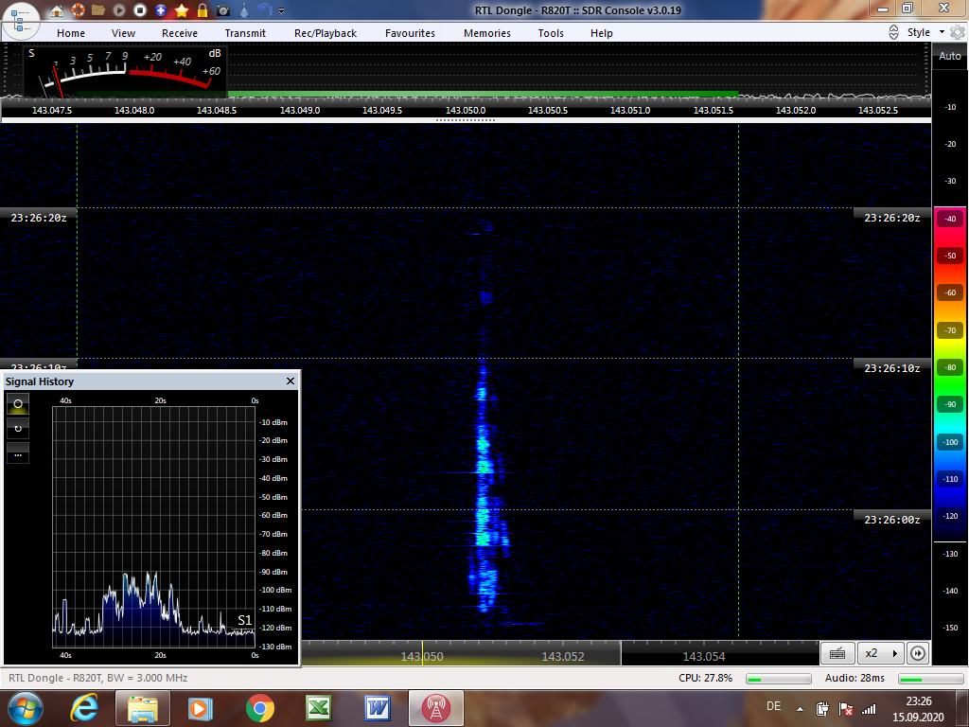Image resolution: width=969 pixels, height=727 pixels.
Task: Stop the radio with the stop icon
Action: click(x=140, y=10)
